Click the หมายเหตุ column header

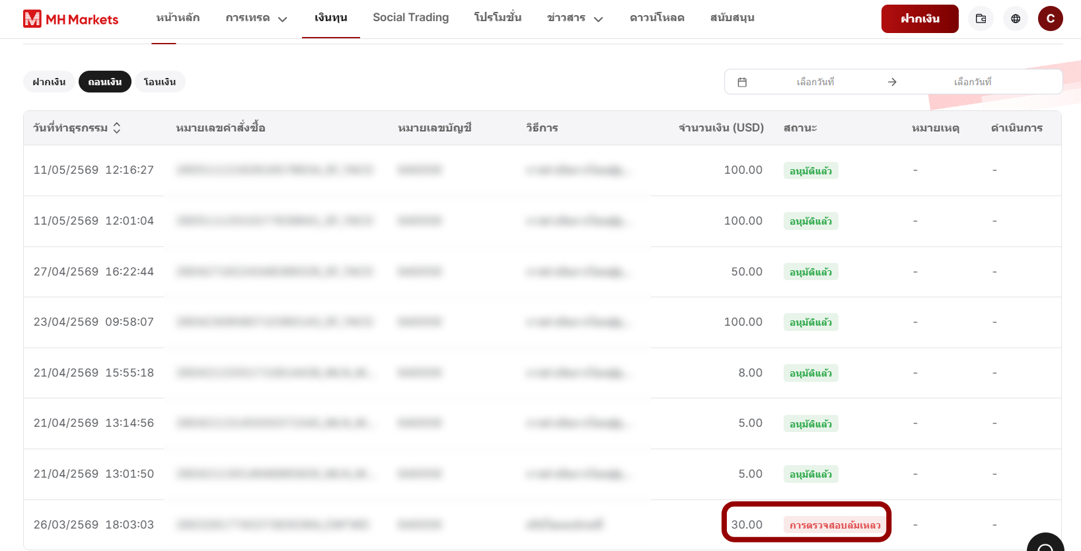tap(936, 128)
